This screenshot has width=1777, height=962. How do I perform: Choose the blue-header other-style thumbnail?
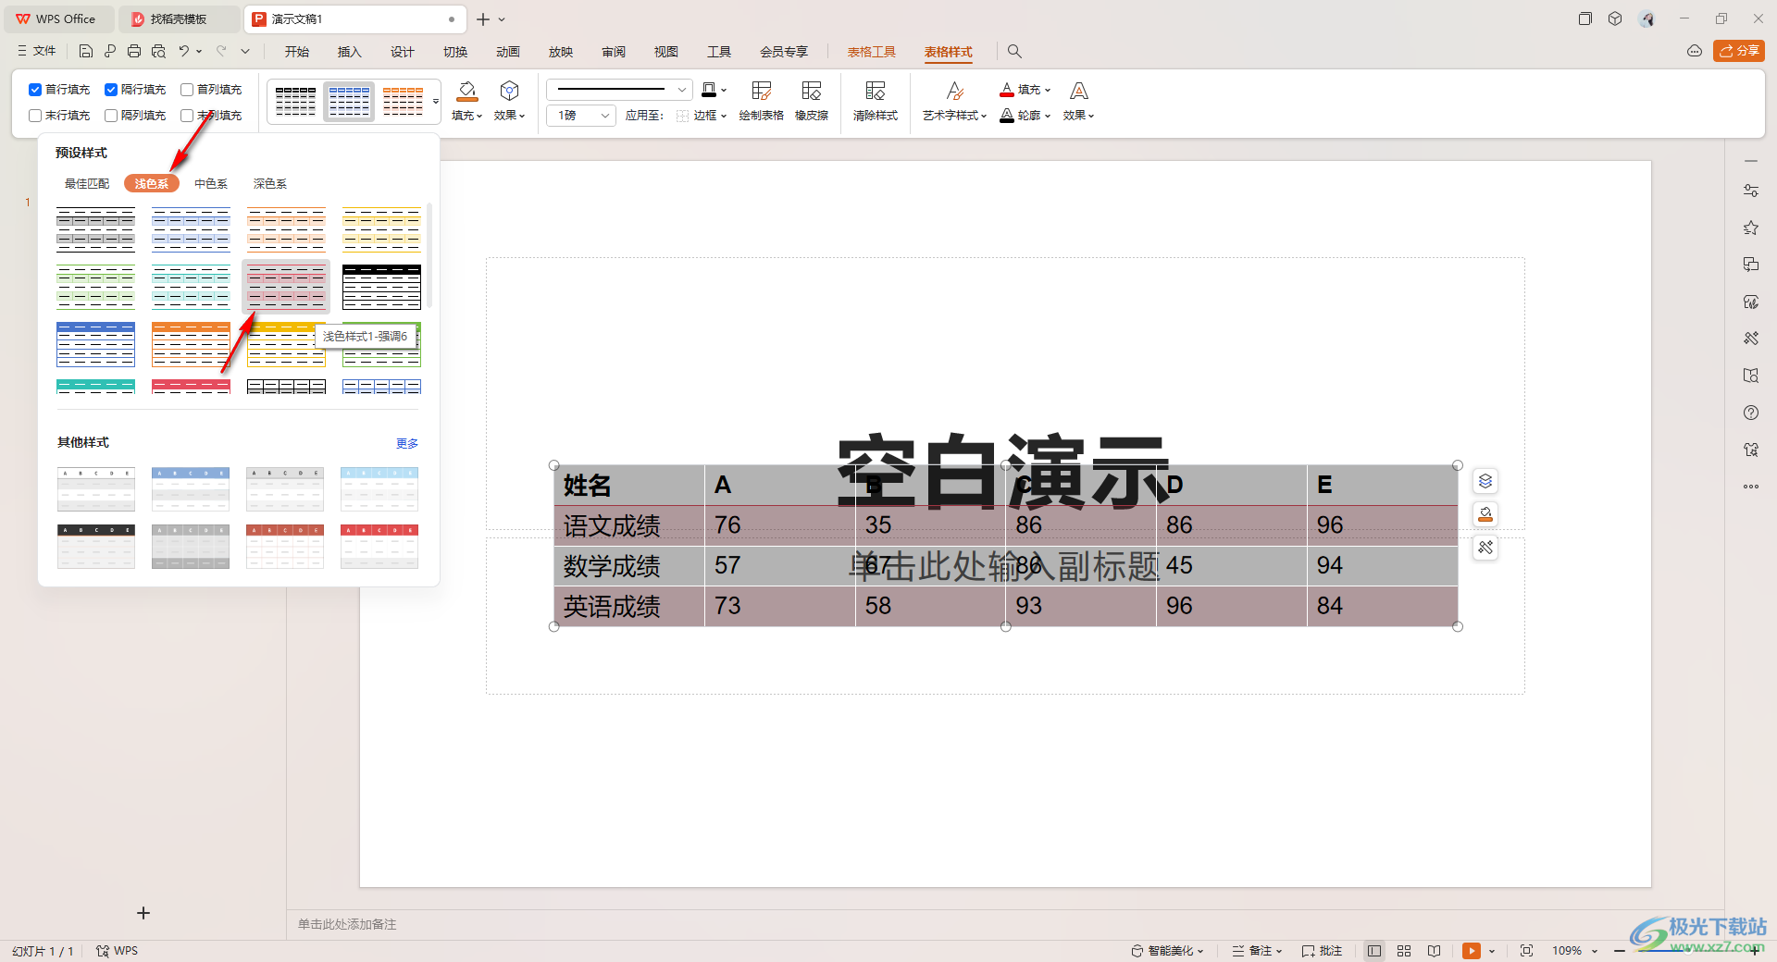pyautogui.click(x=191, y=489)
